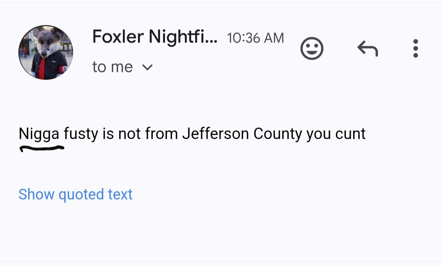Click the smiley face reaction button
Image resolution: width=441 pixels, height=266 pixels.
[x=312, y=48]
